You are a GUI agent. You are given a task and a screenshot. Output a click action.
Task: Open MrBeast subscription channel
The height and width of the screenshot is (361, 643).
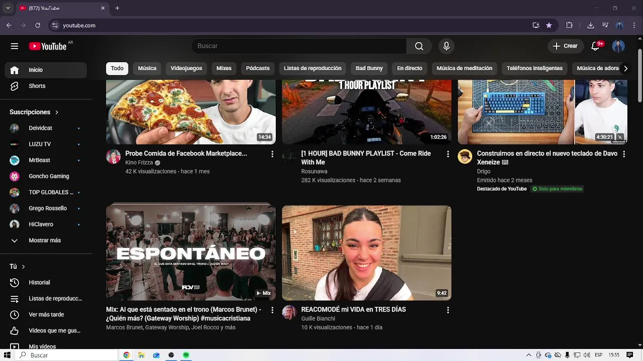[x=46, y=160]
